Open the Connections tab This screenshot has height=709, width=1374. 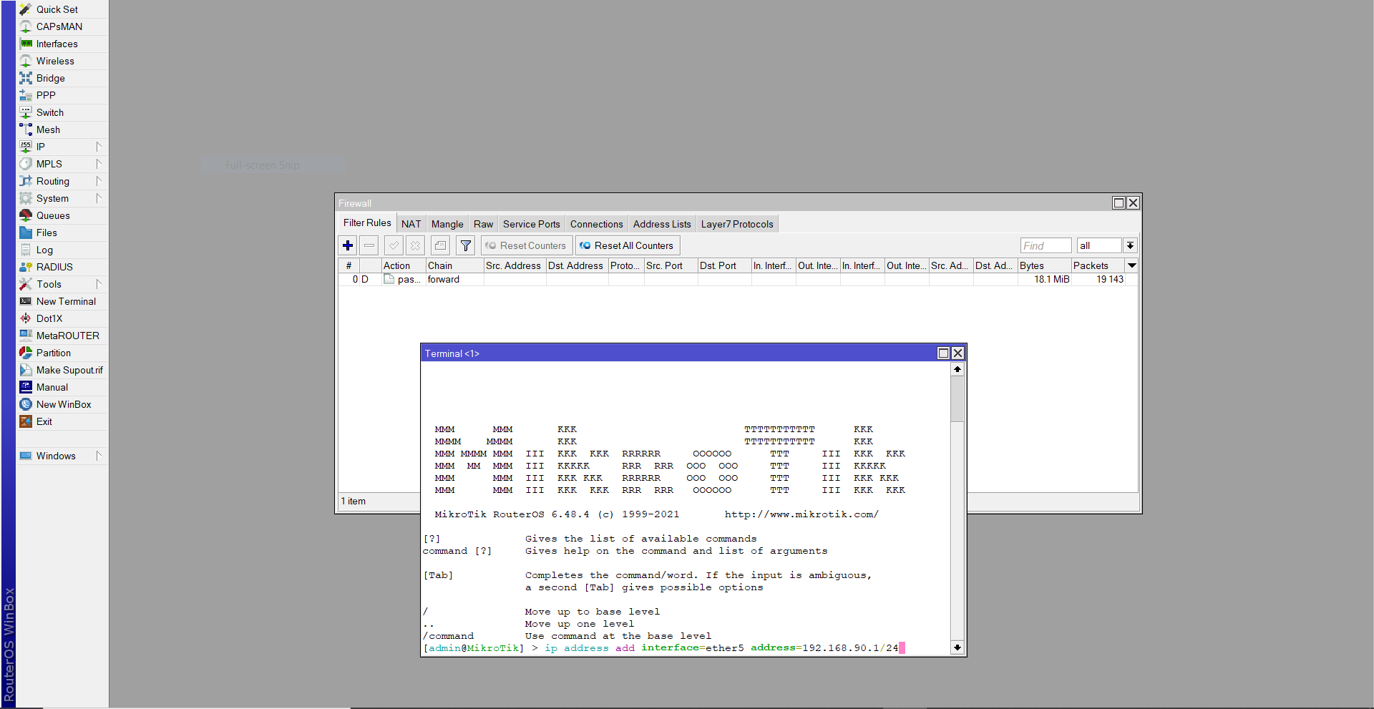(x=597, y=224)
